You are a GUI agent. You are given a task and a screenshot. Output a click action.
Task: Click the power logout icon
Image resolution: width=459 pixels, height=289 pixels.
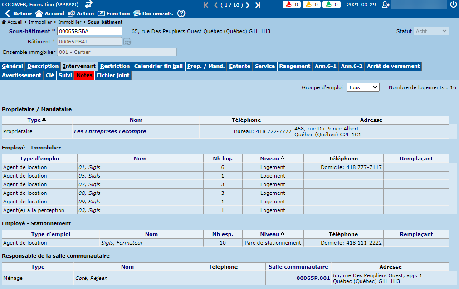coord(453,5)
